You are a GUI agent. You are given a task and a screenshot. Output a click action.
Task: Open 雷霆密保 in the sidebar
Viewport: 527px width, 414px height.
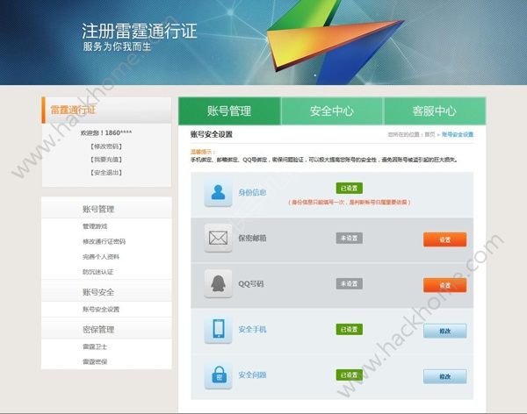point(95,361)
